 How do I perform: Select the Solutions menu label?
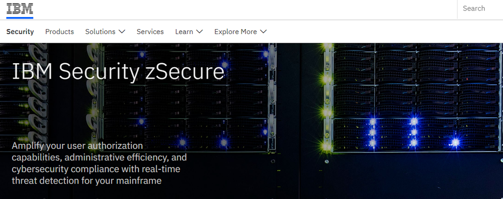pos(100,32)
